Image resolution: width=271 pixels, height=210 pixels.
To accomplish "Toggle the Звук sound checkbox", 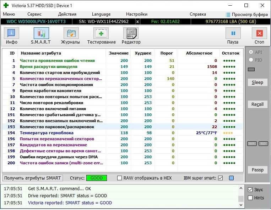I will tap(250, 190).
